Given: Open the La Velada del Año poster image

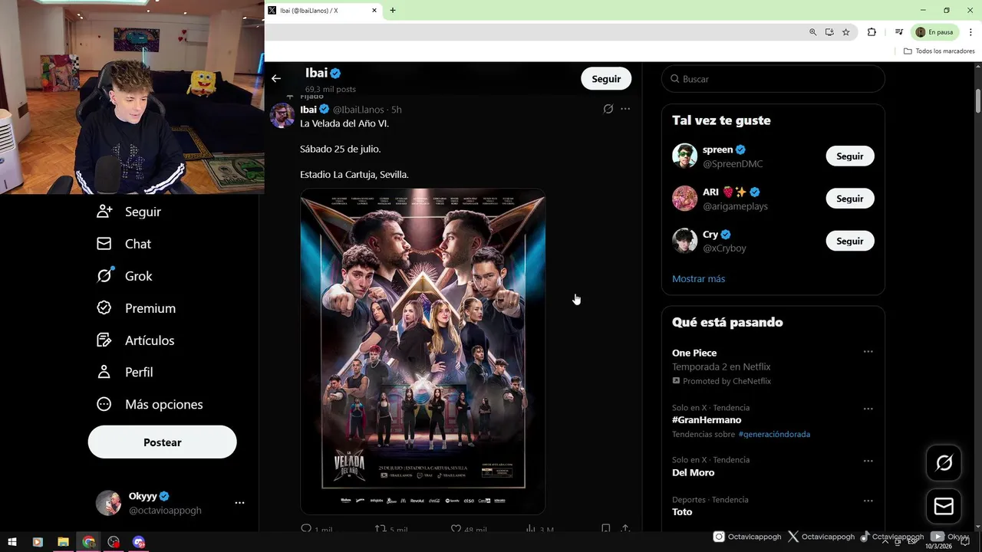Looking at the screenshot, I should [423, 351].
